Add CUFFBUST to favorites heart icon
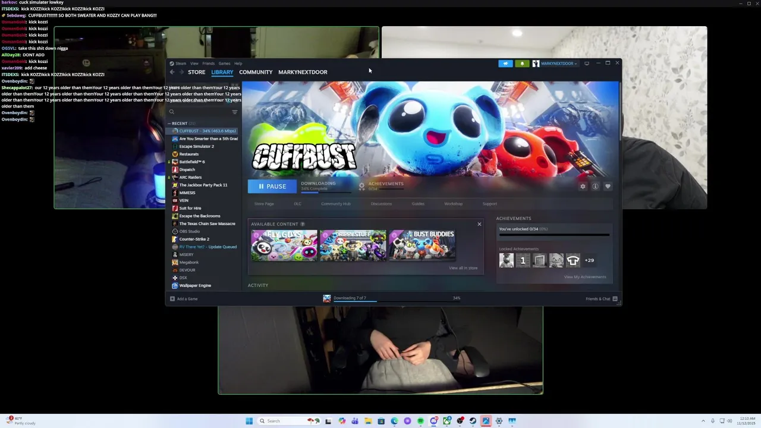 tap(608, 186)
